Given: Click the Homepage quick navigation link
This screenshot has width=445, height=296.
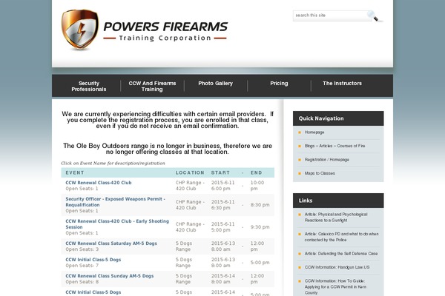Looking at the screenshot, I should pyautogui.click(x=314, y=132).
